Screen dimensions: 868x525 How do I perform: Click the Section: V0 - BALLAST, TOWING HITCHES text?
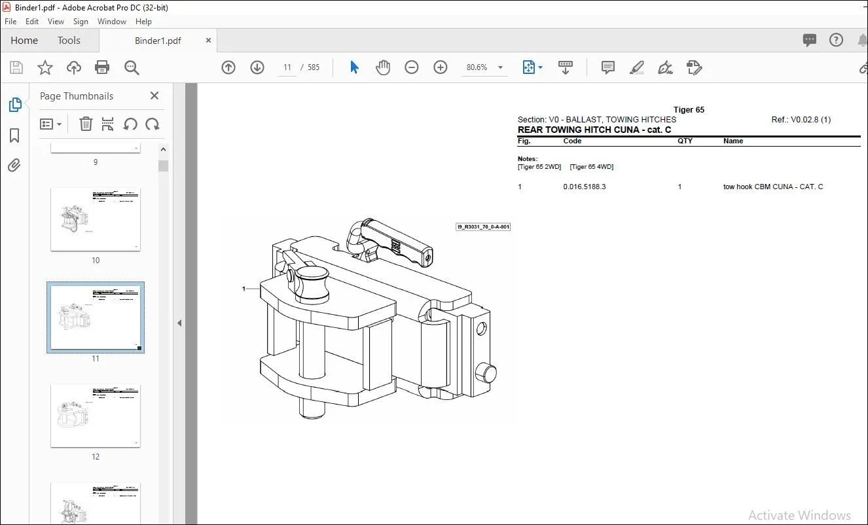(597, 120)
